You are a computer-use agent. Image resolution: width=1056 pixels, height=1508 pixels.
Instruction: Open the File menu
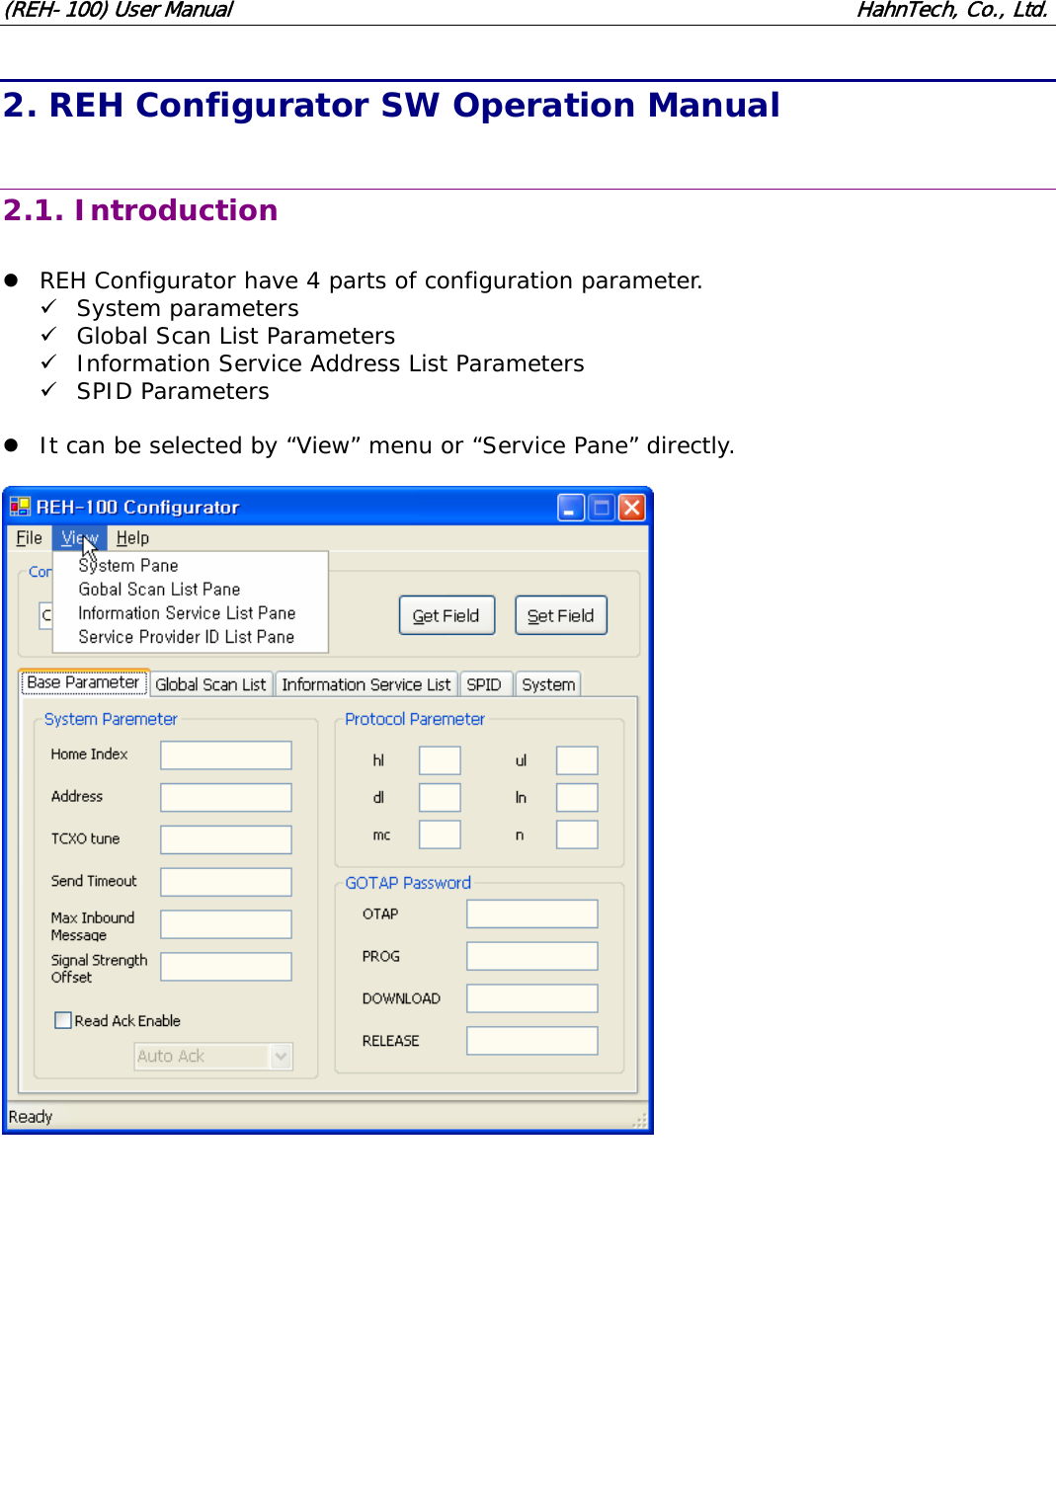click(x=29, y=537)
